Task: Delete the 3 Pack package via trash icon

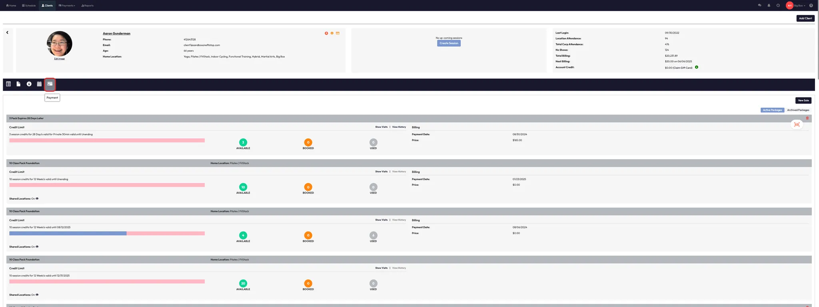Action: [x=807, y=118]
